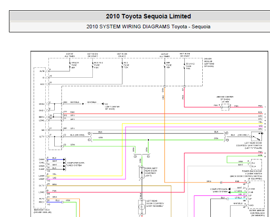Select the left rear door courtesy light lamp symbol

coord(142,207)
